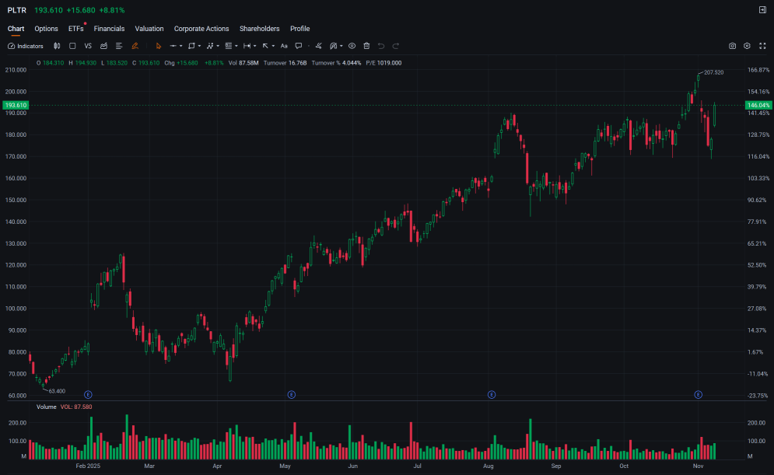Open the Profile tab
The height and width of the screenshot is (475, 774).
(300, 29)
